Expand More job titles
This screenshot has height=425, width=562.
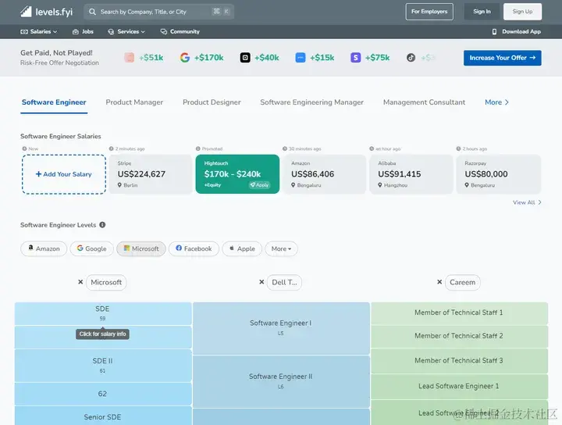click(496, 102)
